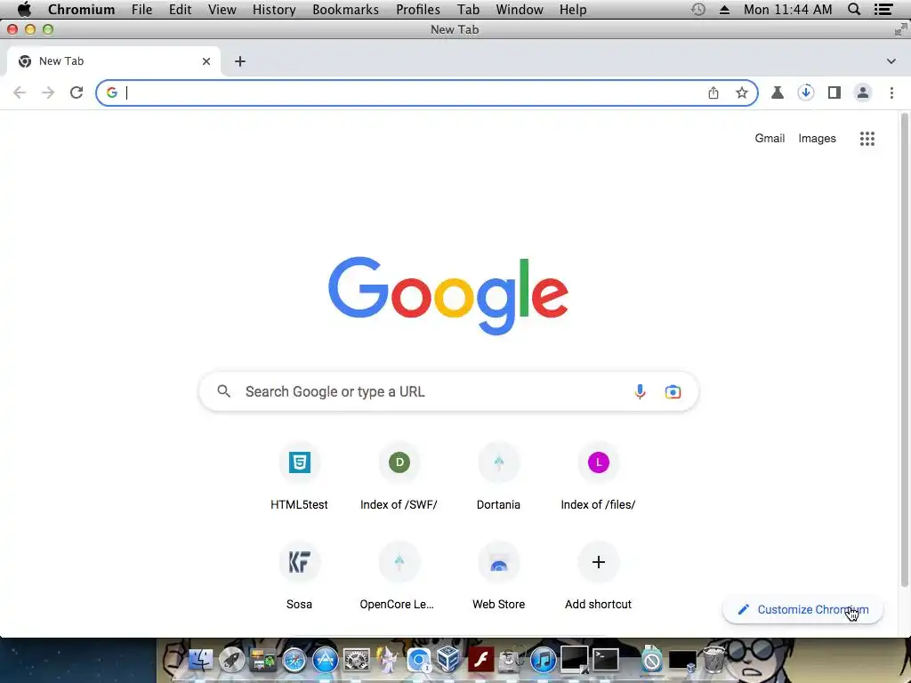Image resolution: width=911 pixels, height=683 pixels.
Task: Open the Apple menu
Action: tap(24, 9)
